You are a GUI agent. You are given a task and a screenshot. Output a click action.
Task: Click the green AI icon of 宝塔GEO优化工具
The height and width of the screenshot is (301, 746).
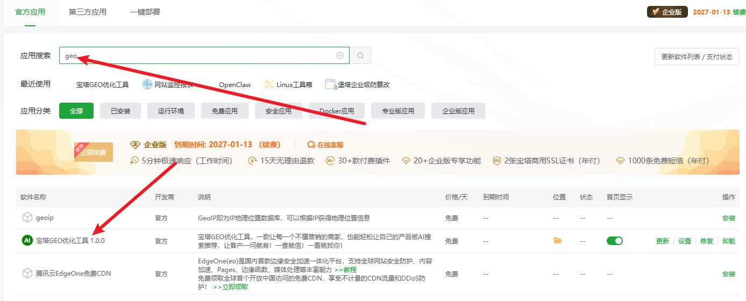click(27, 241)
